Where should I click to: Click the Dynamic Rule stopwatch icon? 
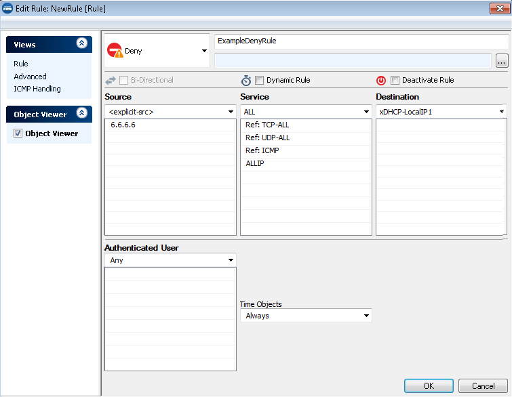point(246,80)
